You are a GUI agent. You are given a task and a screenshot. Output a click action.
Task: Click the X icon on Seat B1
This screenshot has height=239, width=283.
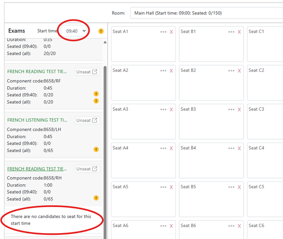click(239, 32)
